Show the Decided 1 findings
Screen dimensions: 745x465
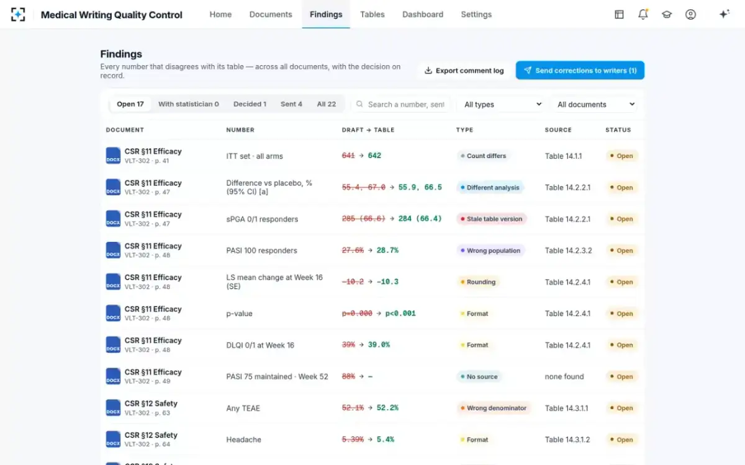tap(250, 104)
